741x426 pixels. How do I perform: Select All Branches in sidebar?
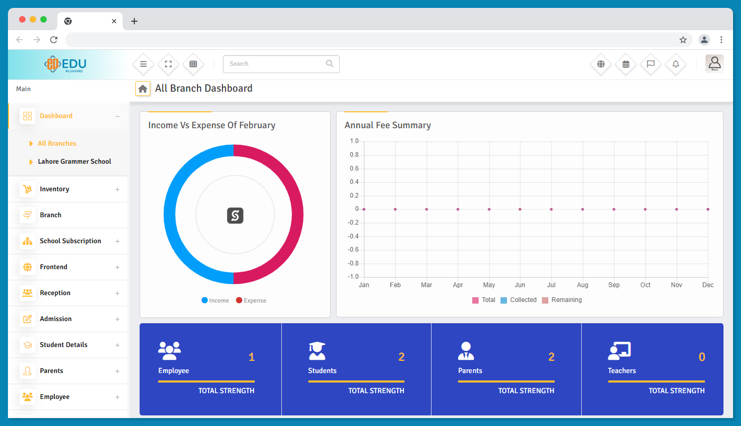(x=57, y=144)
